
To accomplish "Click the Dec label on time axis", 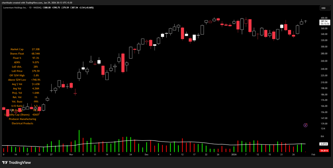I will [x=146, y=154].
